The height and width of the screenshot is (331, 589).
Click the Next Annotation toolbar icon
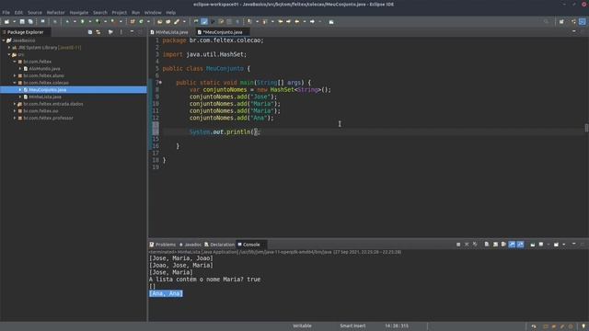249,22
